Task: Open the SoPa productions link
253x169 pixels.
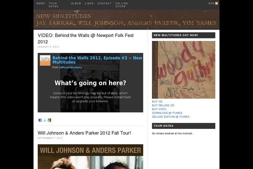Action: (70, 68)
